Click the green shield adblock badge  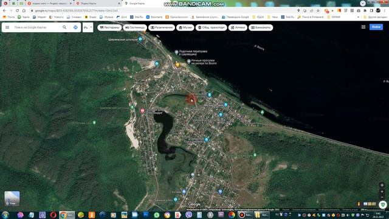click(x=384, y=204)
